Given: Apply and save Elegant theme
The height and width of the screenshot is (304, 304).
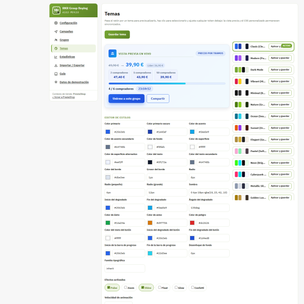Looking at the screenshot, I should 280,139.
